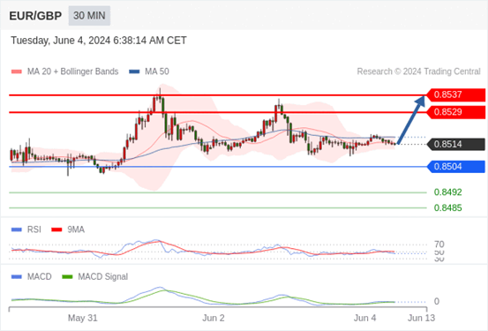The width and height of the screenshot is (488, 331).
Task: Click the 9MA legend swatch
Action: pyautogui.click(x=56, y=229)
